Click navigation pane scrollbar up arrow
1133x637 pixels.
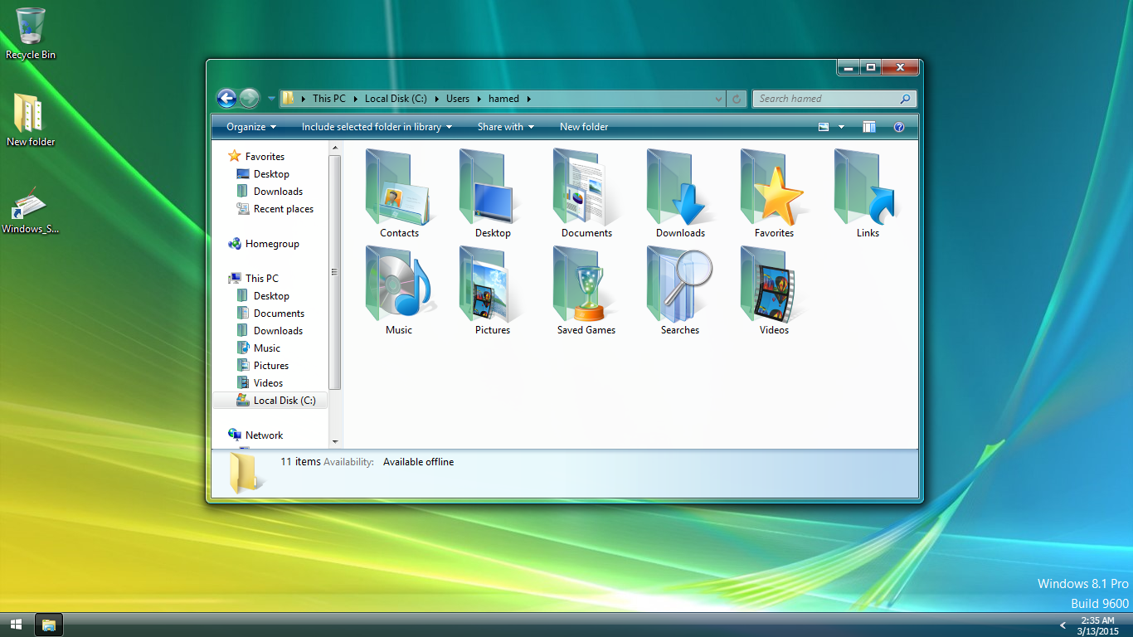click(x=335, y=148)
